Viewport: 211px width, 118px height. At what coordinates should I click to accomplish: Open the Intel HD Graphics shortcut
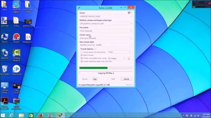[16, 7]
